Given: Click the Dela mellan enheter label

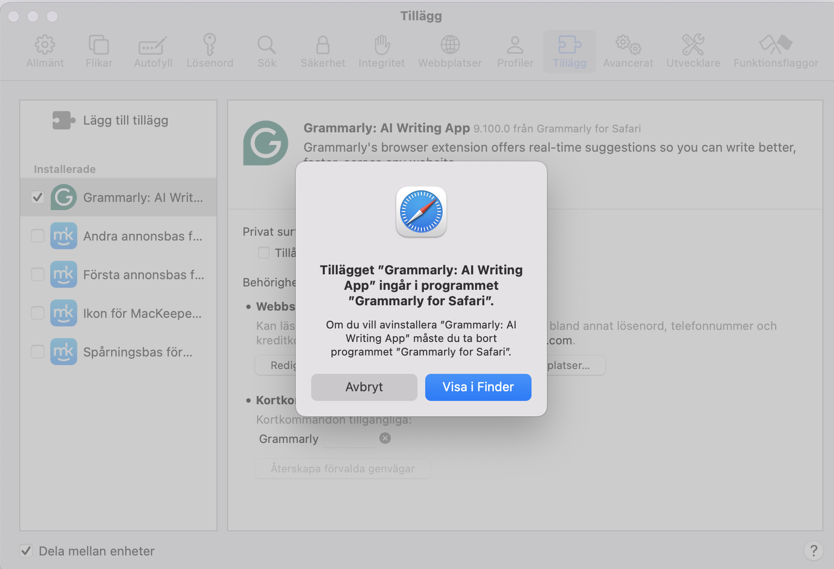Looking at the screenshot, I should pyautogui.click(x=97, y=551).
